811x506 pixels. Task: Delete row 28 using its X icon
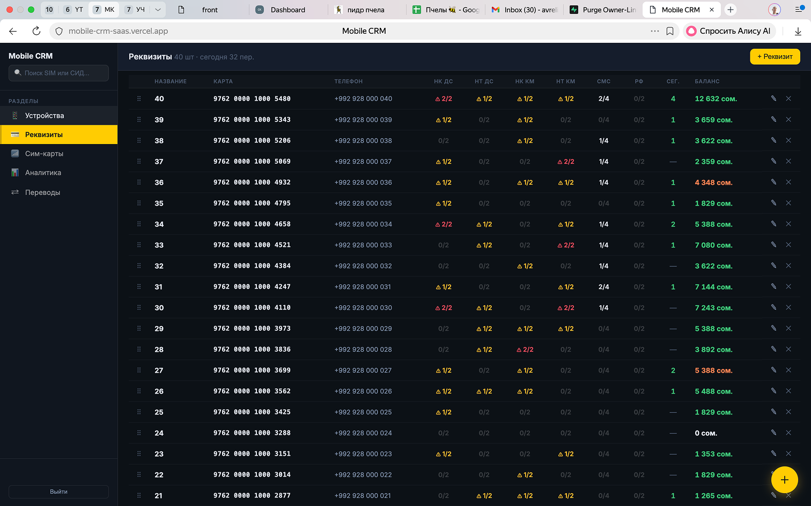[788, 349]
